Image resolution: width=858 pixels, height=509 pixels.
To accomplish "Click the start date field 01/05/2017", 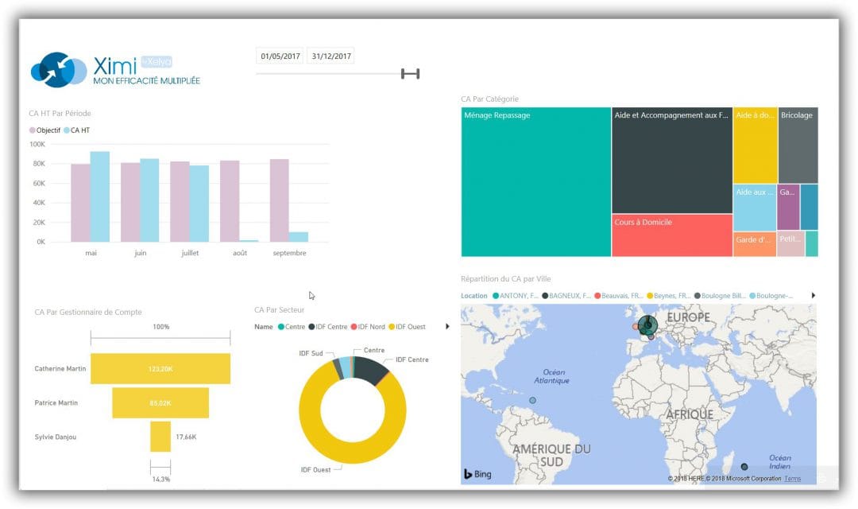I will 280,56.
